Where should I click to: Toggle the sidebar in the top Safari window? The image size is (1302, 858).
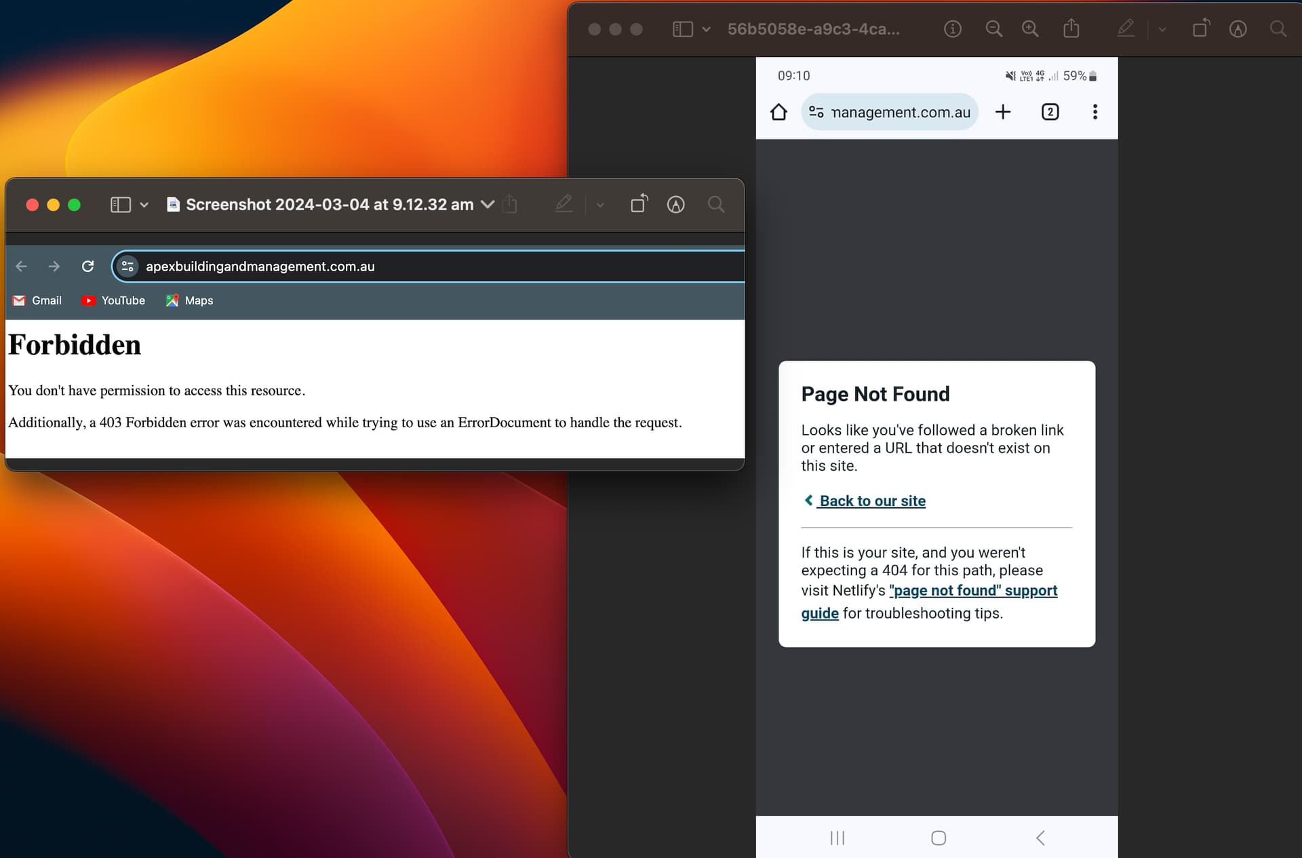pos(682,29)
